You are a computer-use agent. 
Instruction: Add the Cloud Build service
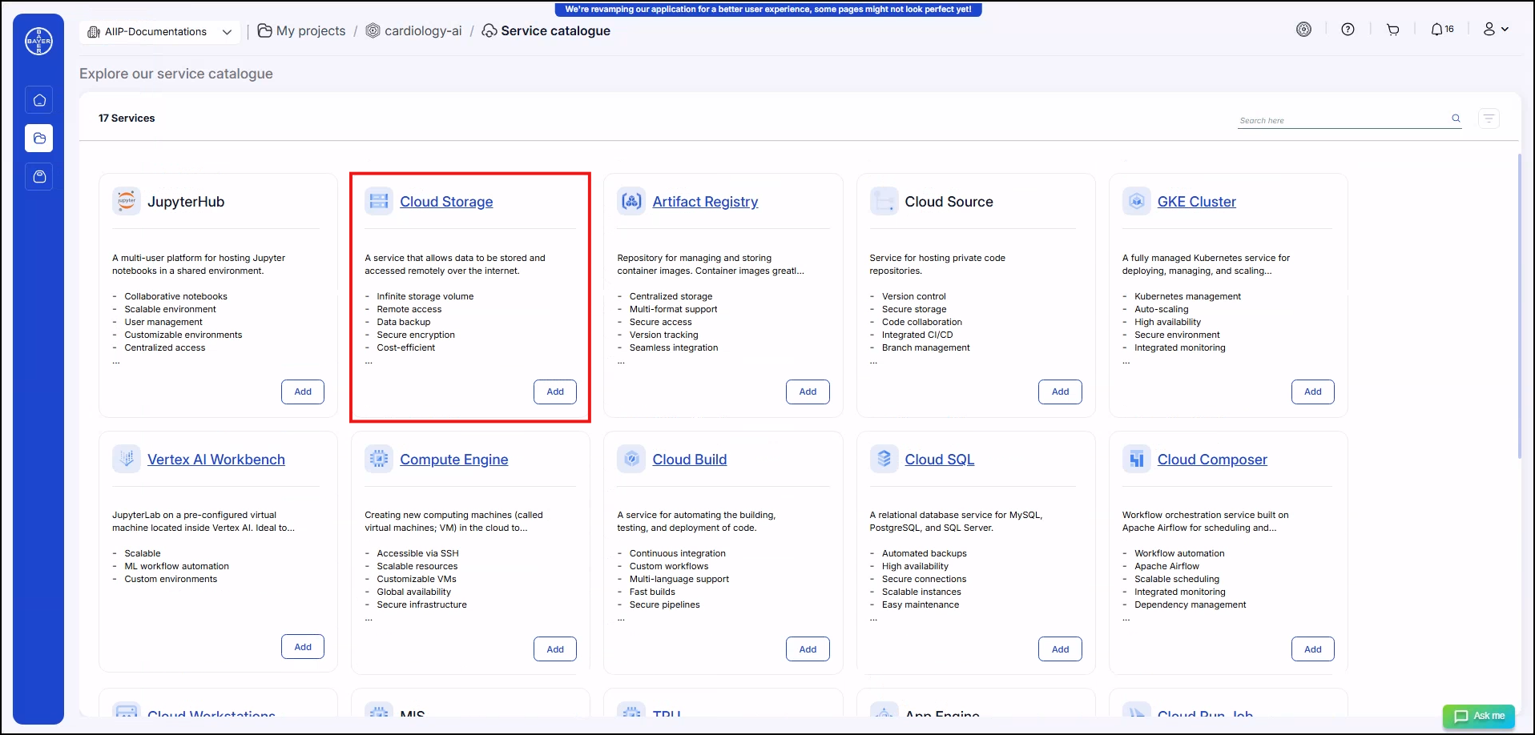(808, 649)
